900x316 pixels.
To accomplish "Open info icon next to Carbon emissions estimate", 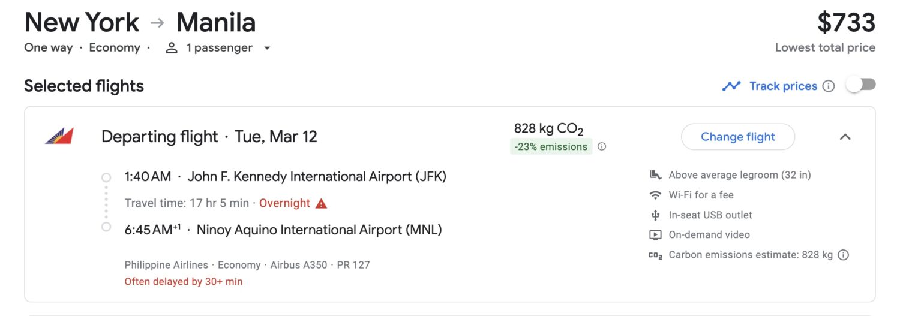I will (843, 255).
